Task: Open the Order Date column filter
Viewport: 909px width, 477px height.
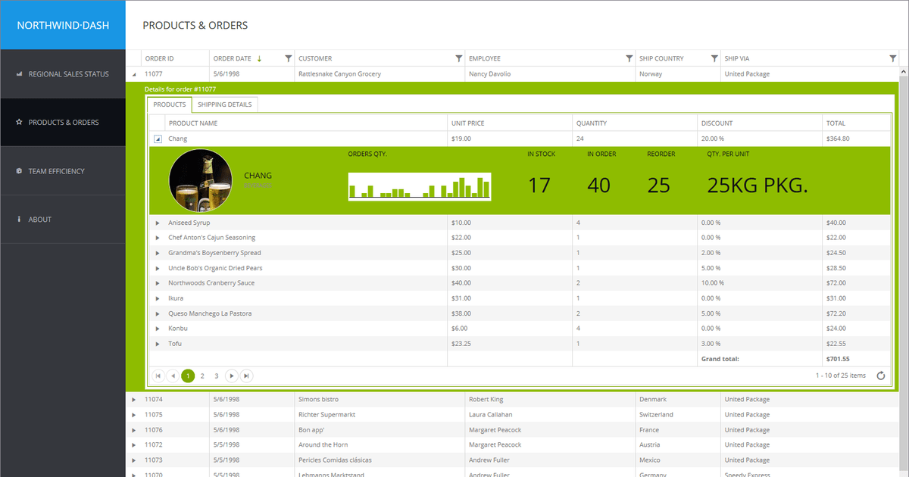Action: click(x=288, y=58)
